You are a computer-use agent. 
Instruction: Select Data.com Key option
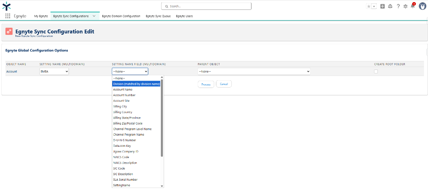click(137, 146)
